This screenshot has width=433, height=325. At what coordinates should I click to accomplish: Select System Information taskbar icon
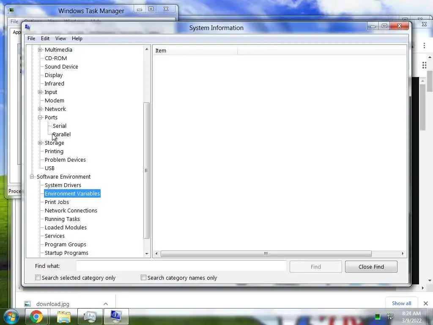point(116,317)
